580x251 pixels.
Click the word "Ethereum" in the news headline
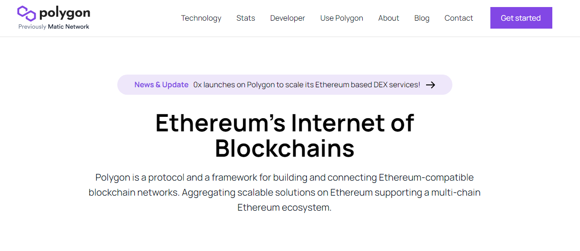coord(332,85)
